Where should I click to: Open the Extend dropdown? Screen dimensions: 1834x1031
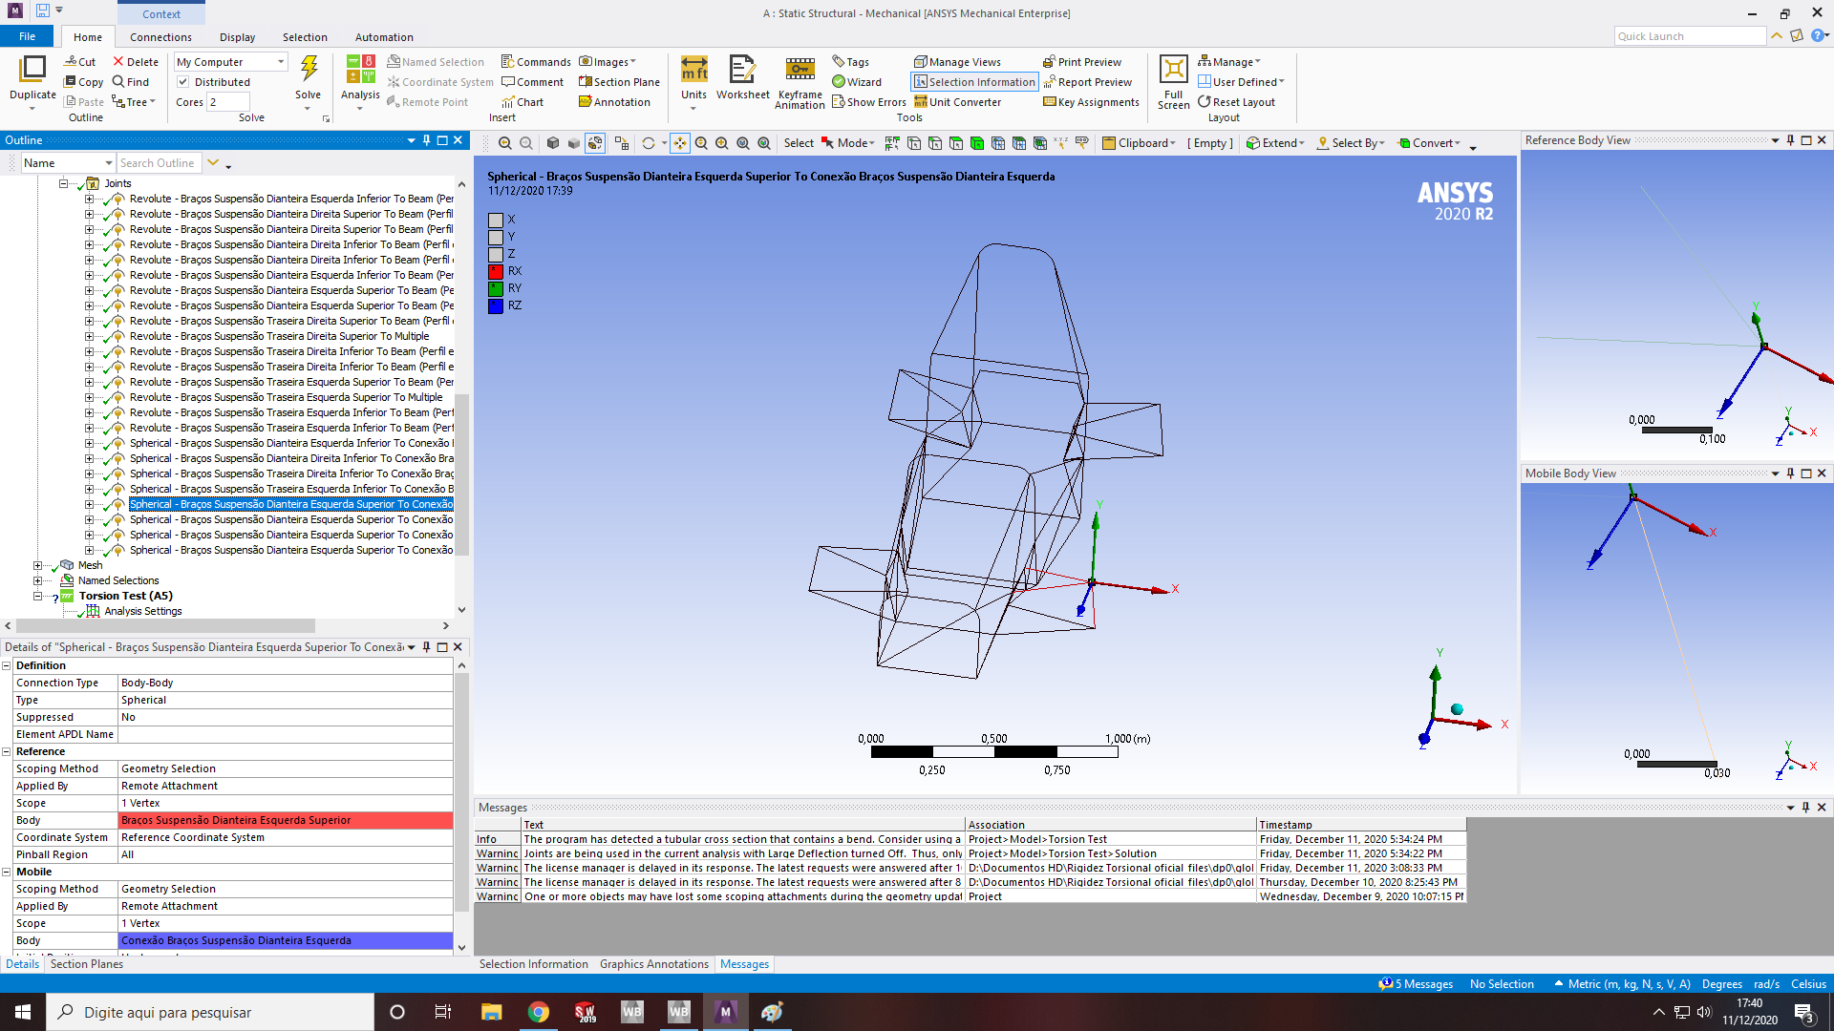click(1275, 143)
